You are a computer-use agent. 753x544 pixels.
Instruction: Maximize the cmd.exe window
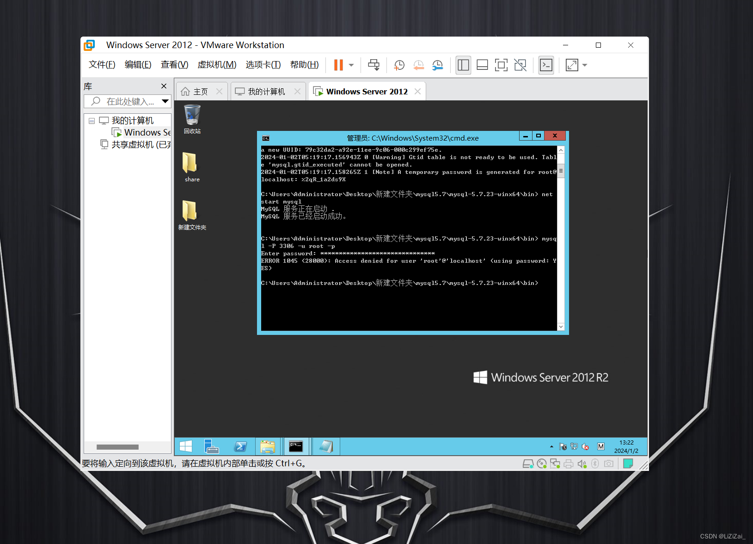[539, 136]
